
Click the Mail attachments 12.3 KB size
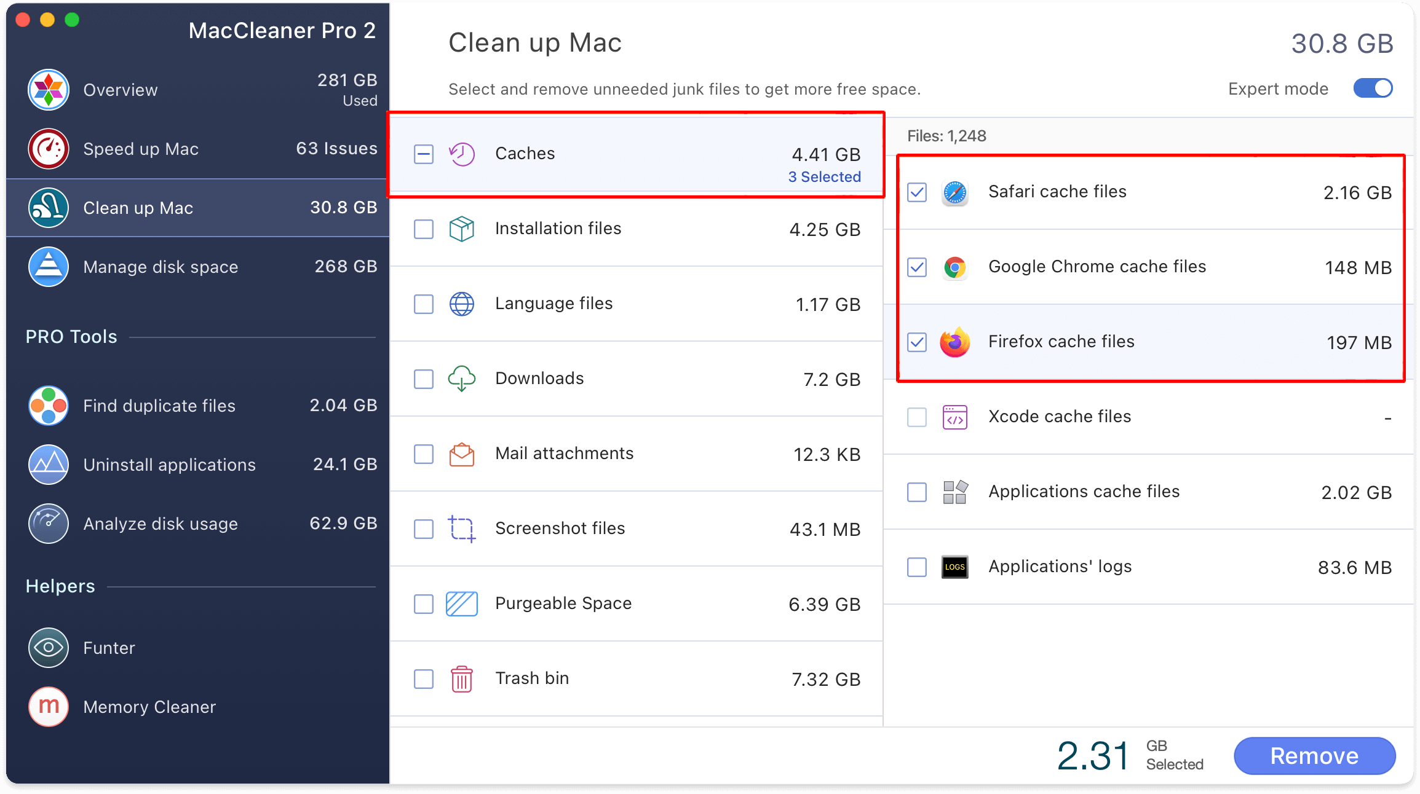(x=827, y=455)
